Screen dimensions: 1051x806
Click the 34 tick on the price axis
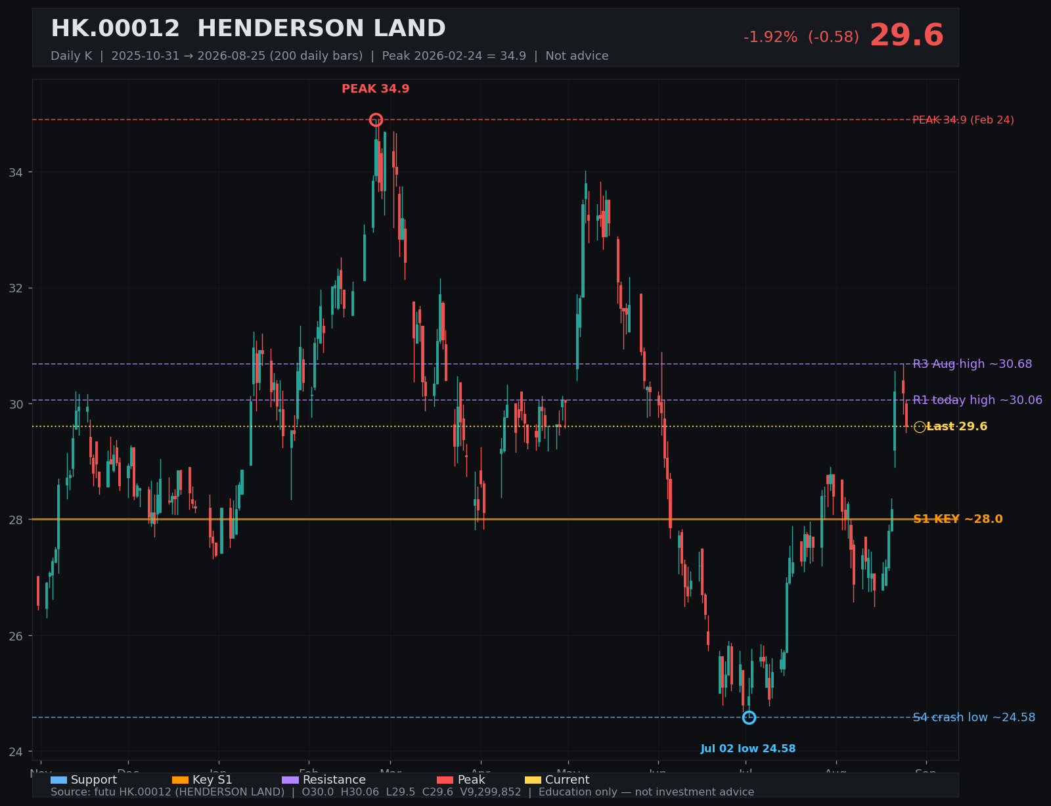(x=16, y=173)
